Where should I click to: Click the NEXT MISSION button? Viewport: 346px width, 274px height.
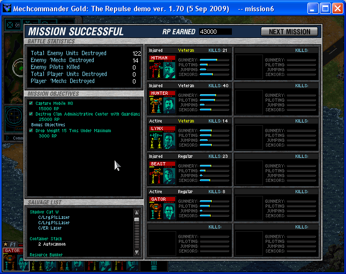(x=289, y=32)
